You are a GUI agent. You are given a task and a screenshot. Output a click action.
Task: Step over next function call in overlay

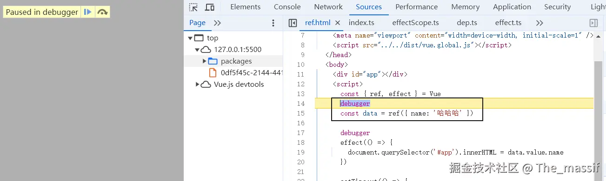point(102,13)
